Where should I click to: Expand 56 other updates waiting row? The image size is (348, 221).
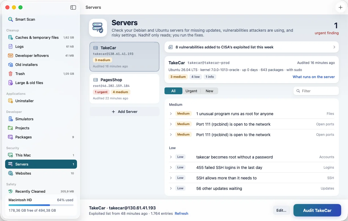(171, 188)
